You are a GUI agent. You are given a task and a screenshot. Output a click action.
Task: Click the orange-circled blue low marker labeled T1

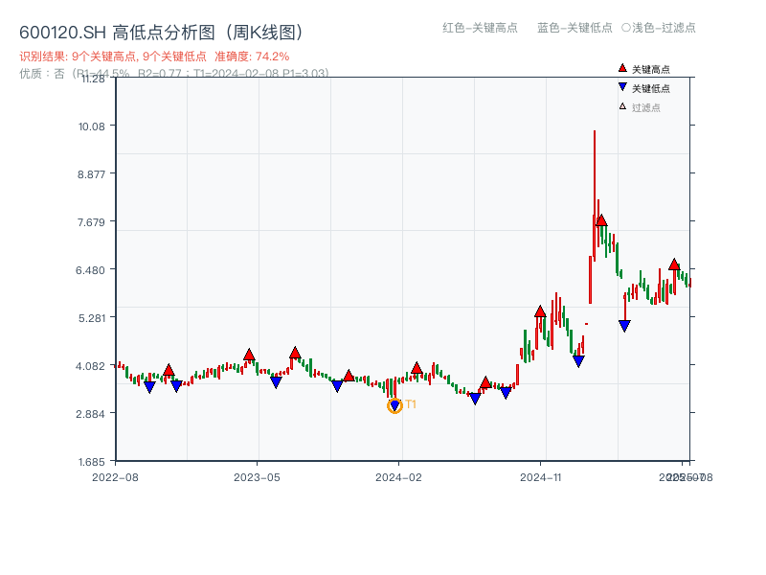point(394,405)
